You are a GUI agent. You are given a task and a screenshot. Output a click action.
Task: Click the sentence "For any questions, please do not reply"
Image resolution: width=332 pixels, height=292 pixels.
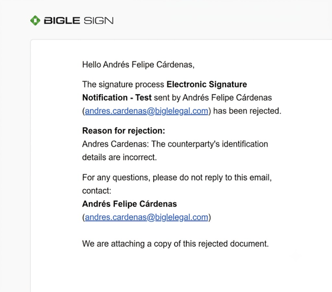tap(177, 177)
